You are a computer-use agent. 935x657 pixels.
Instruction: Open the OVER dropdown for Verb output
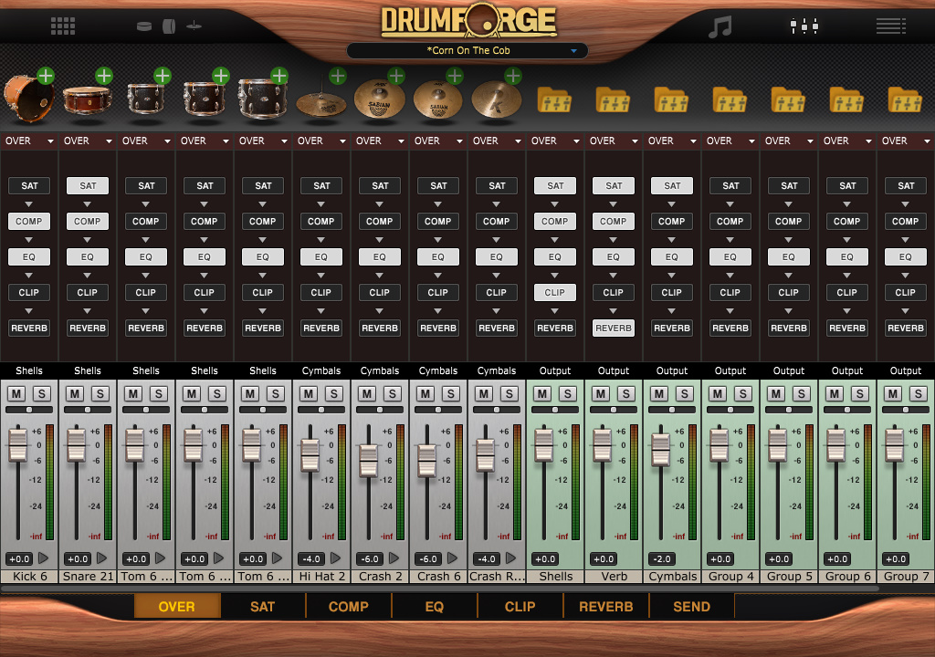(x=614, y=141)
